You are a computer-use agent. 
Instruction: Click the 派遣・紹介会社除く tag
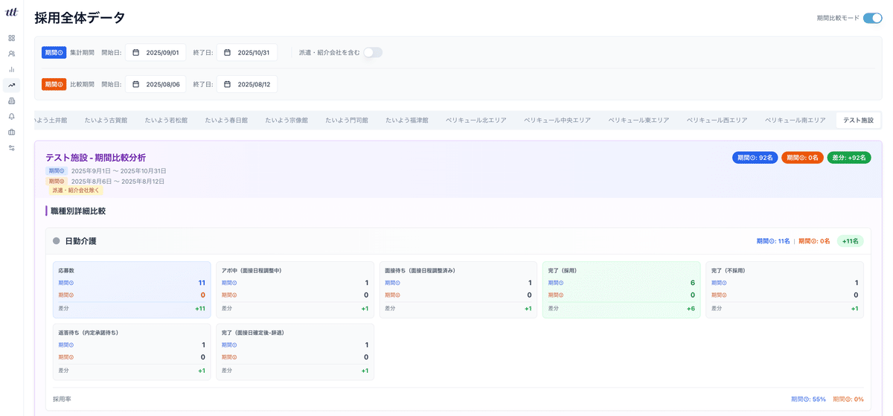click(75, 191)
